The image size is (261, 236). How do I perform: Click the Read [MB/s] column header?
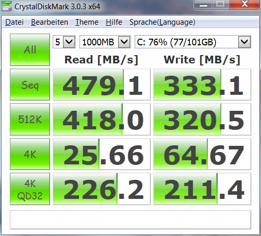[102, 60]
